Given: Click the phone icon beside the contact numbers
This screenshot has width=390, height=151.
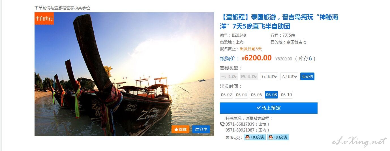Looking at the screenshot, I should [222, 124].
